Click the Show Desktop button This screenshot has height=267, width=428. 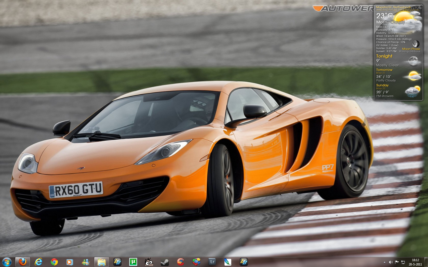pos(426,262)
